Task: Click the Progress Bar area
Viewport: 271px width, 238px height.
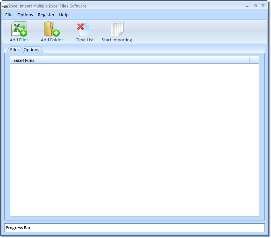Action: [134, 228]
